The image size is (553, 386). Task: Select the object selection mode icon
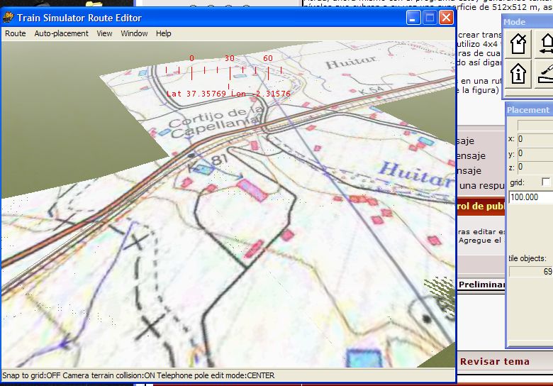tap(519, 44)
